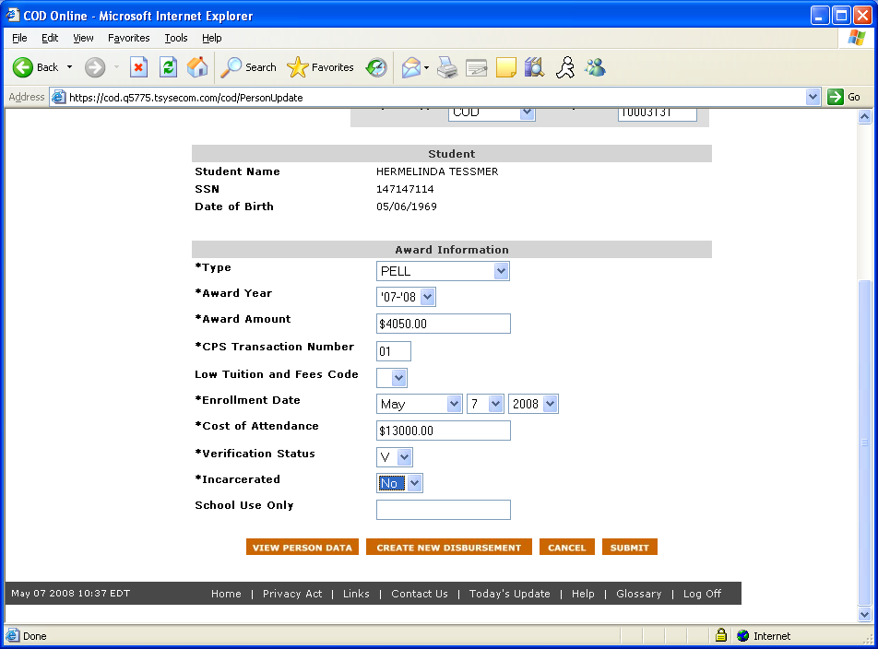878x649 pixels.
Task: Click the CPS Transaction Number field
Action: 394,351
